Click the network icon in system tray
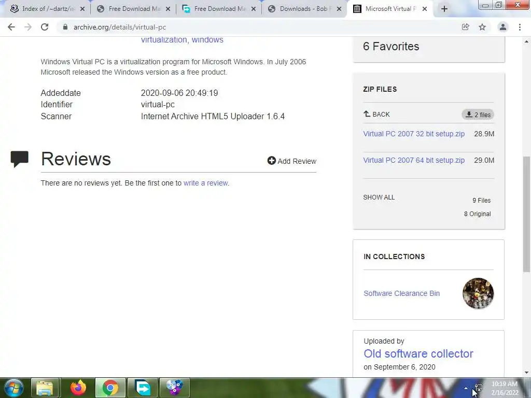The image size is (531, 398). 478,388
